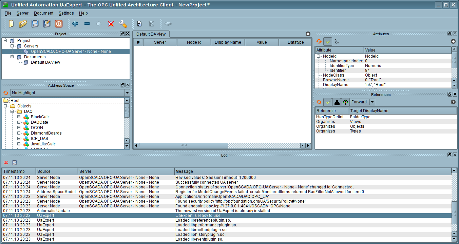The width and height of the screenshot is (459, 244).
Task: Click the Display Name column header
Action: pyautogui.click(x=228, y=42)
